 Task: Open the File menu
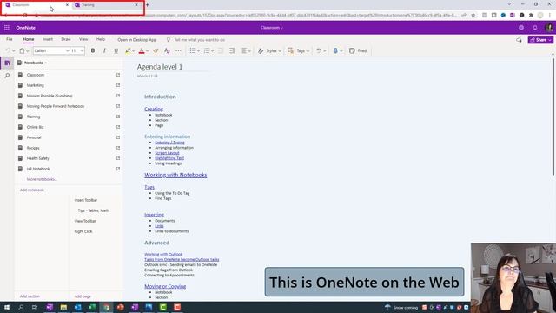10,39
